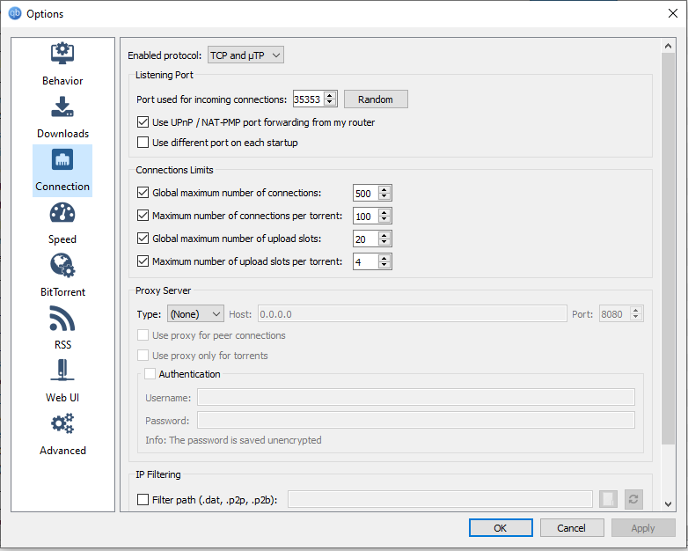Viewport: 688px width, 551px height.
Task: Click the connections per torrent 100 field
Action: tap(365, 216)
